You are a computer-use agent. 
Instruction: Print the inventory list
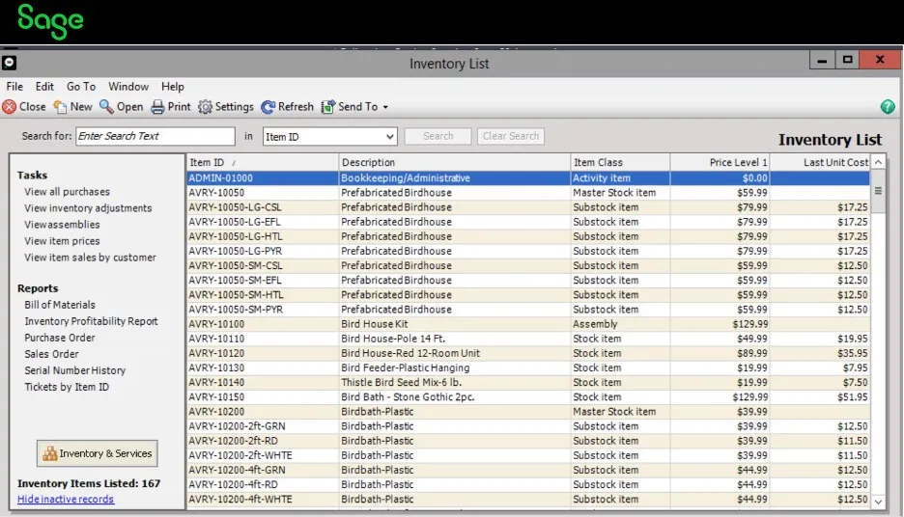click(157, 107)
